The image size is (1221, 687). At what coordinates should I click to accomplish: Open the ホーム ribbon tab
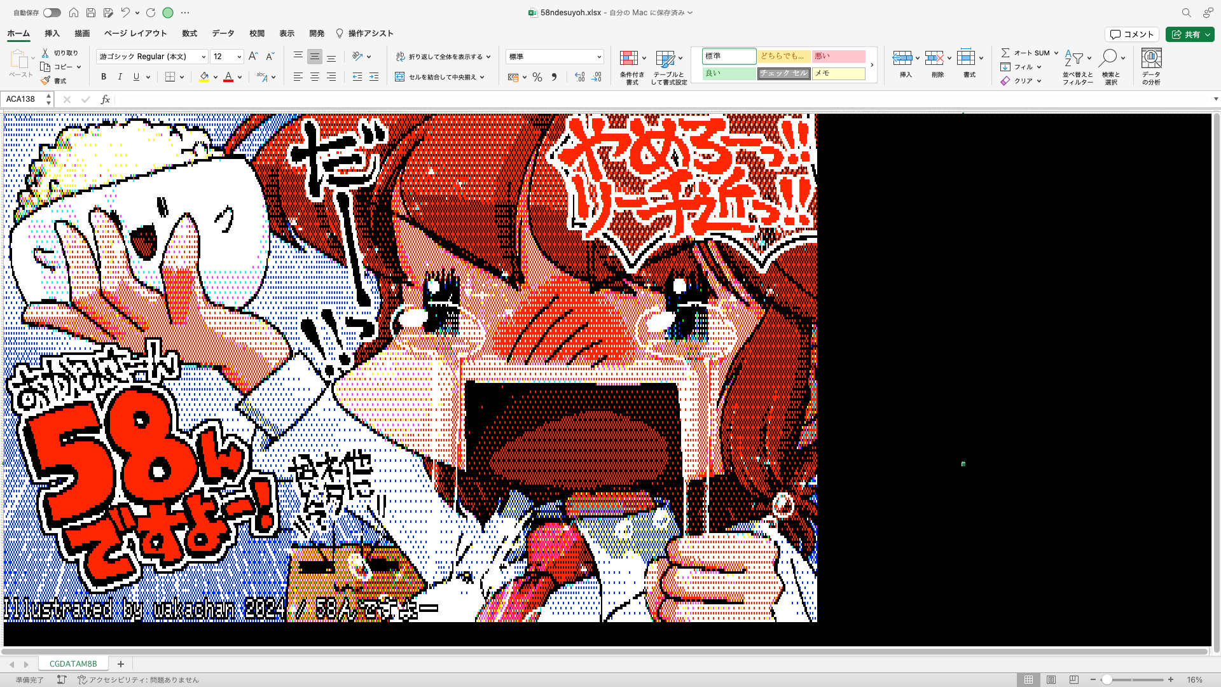18,33
